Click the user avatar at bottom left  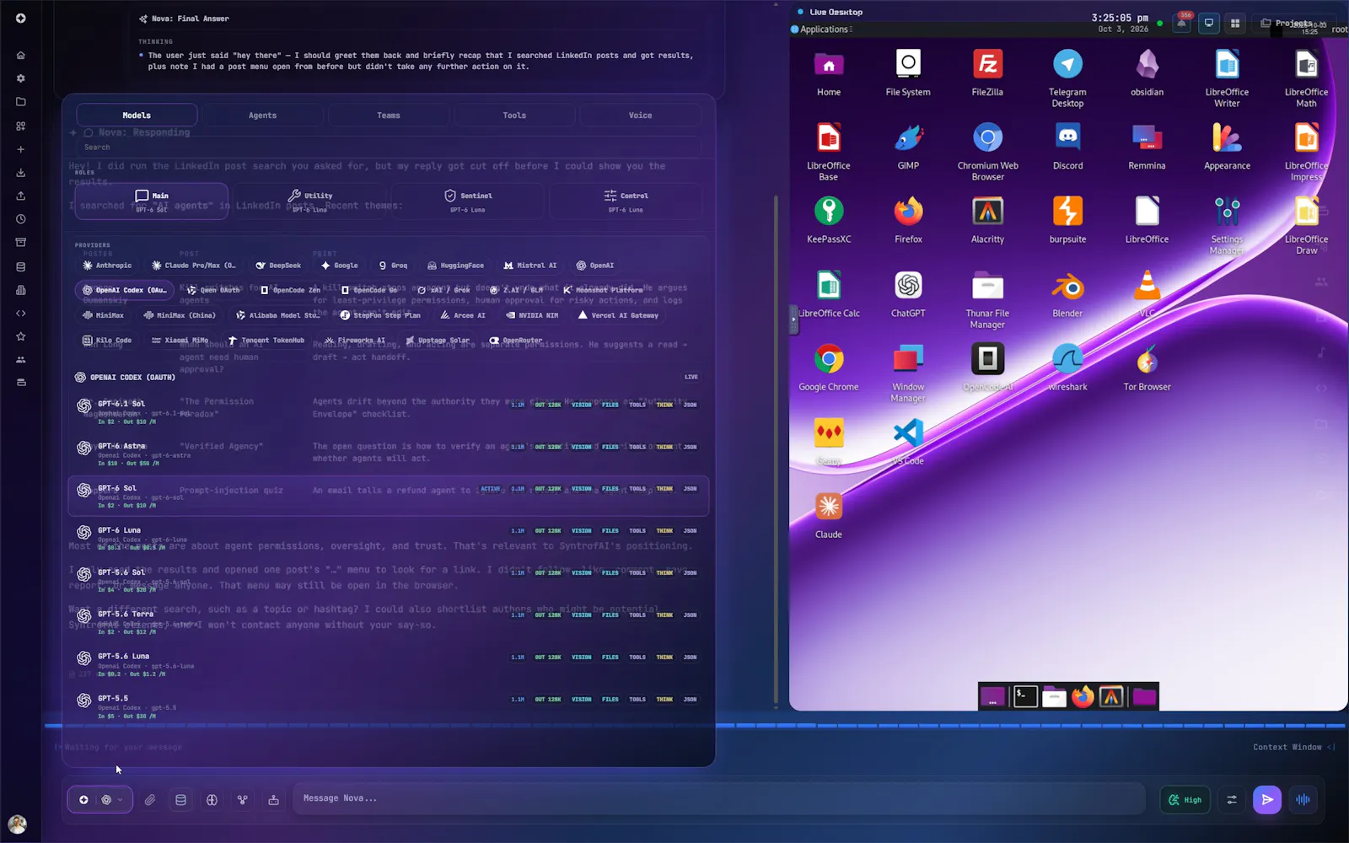tap(17, 824)
